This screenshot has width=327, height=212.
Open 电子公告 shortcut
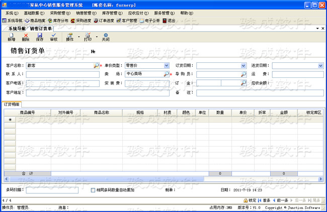coord(150,21)
